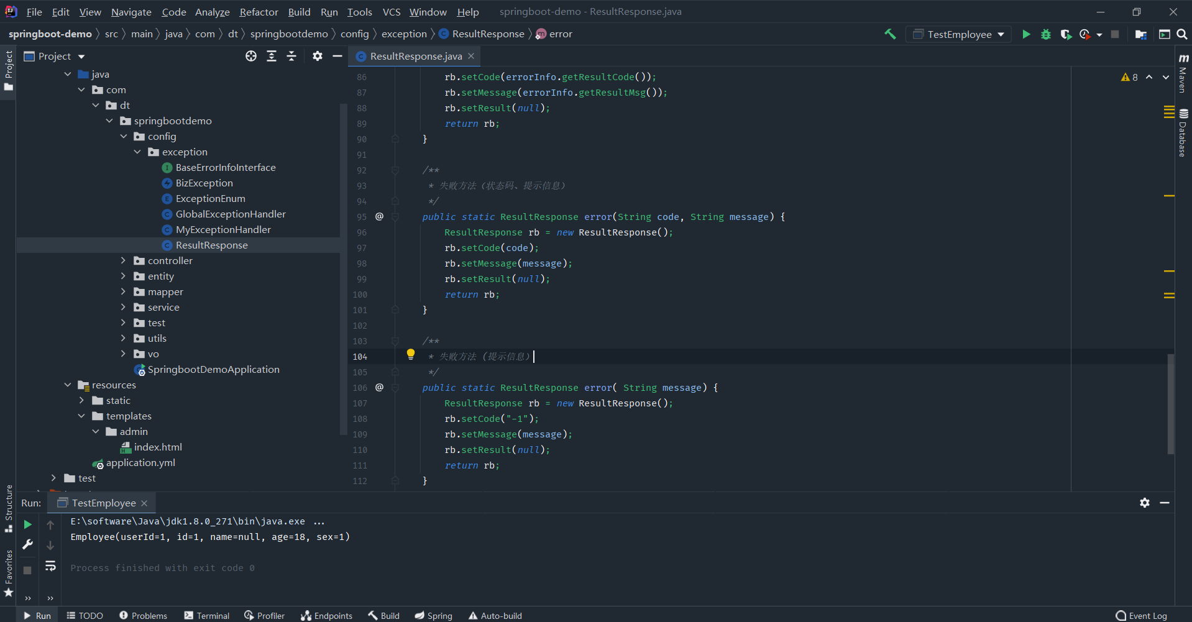Expand the entity package

(x=123, y=276)
